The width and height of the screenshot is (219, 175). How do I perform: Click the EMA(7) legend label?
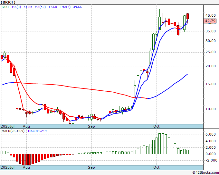coord(65,7)
